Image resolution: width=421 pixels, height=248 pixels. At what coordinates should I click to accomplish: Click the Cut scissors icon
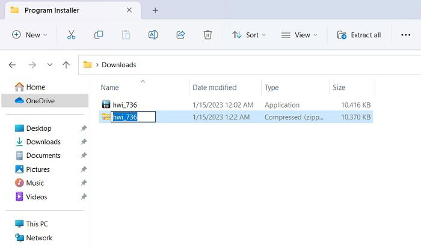pos(71,35)
